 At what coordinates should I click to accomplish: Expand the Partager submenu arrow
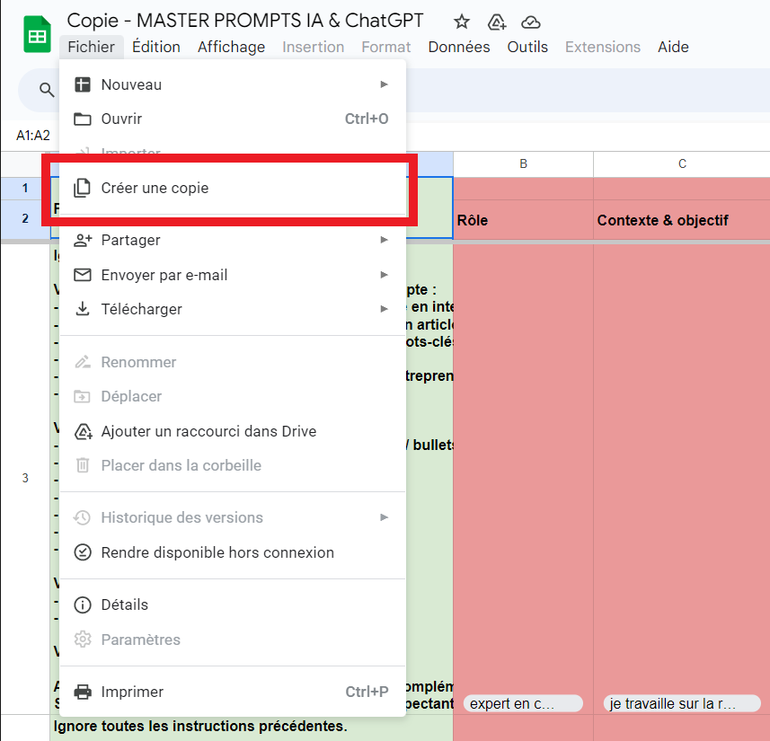(x=385, y=240)
